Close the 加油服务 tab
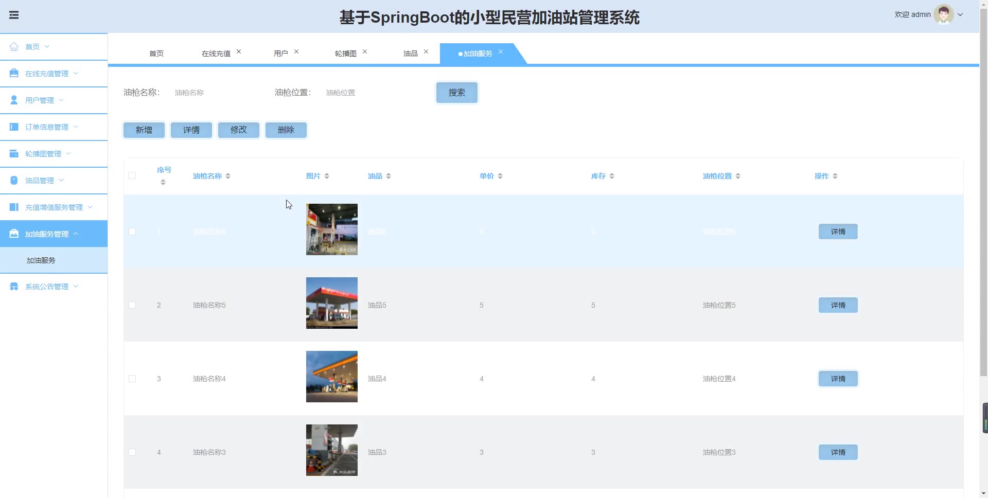 501,52
